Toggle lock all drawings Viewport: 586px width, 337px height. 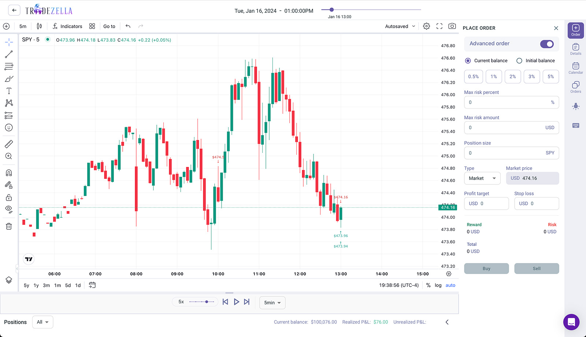9,198
